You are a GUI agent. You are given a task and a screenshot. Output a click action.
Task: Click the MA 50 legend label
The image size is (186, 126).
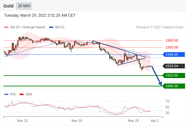click(x=60, y=27)
